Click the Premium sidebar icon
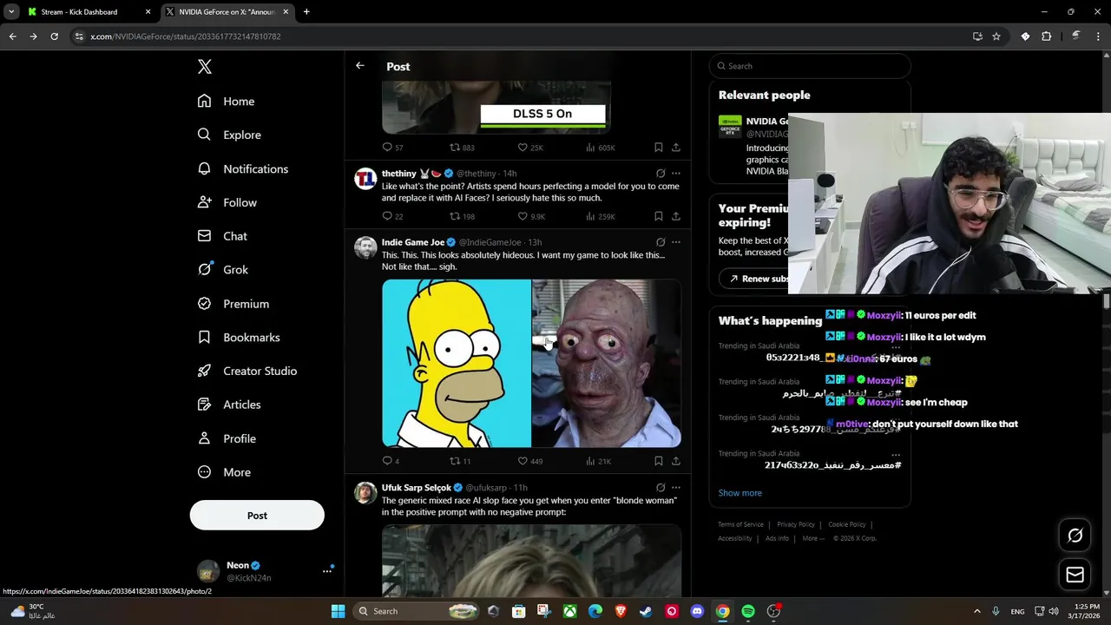Screen dimensions: 1111x625 pyautogui.click(x=204, y=304)
